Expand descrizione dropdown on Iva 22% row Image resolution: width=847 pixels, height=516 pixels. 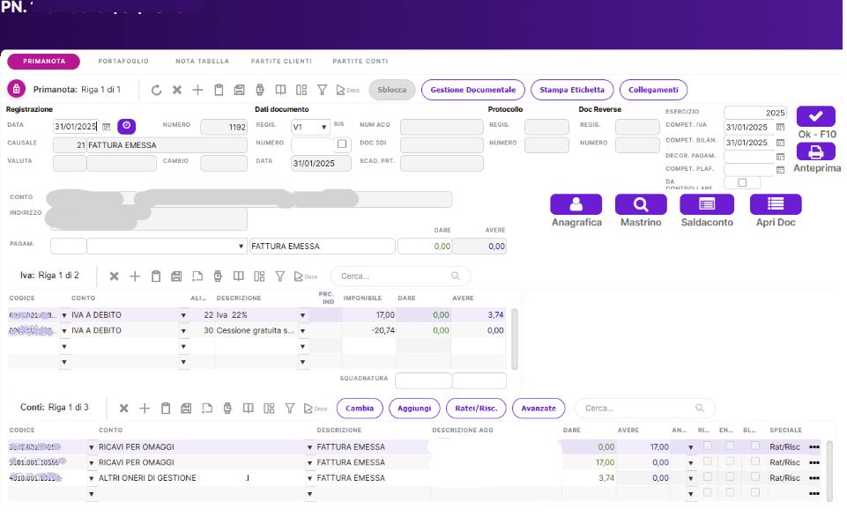tap(302, 315)
